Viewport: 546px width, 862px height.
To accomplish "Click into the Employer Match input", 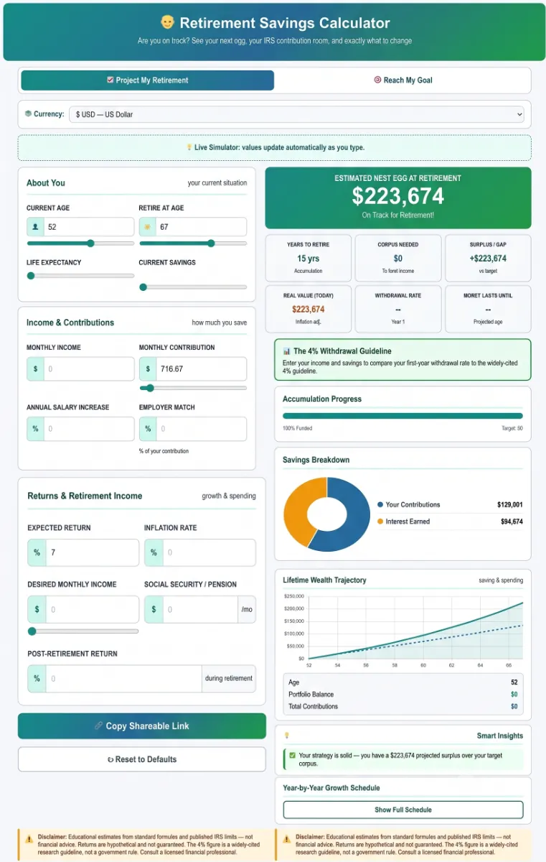I will coord(202,429).
